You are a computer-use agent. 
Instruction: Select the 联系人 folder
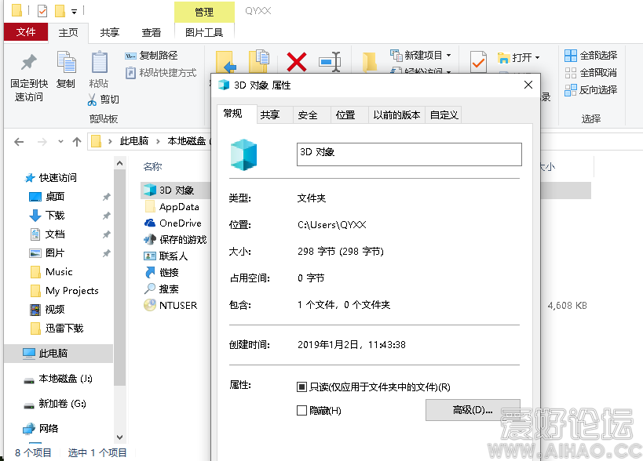click(166, 256)
